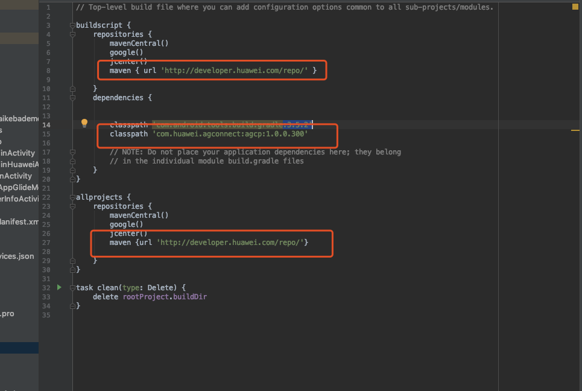Run the clean task via gutter arrow

click(59, 287)
